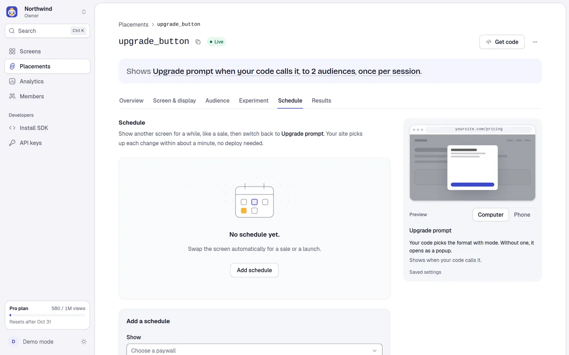
Task: Click the Analytics chart icon
Action: 12,82
